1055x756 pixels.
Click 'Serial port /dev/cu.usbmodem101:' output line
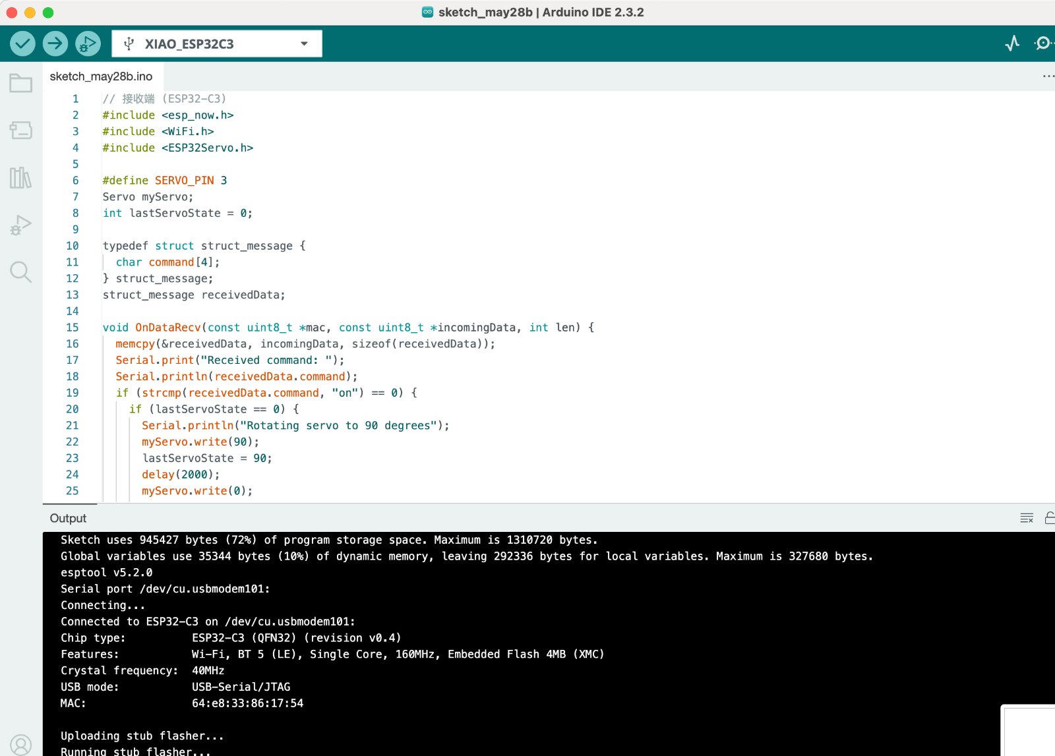[165, 589]
